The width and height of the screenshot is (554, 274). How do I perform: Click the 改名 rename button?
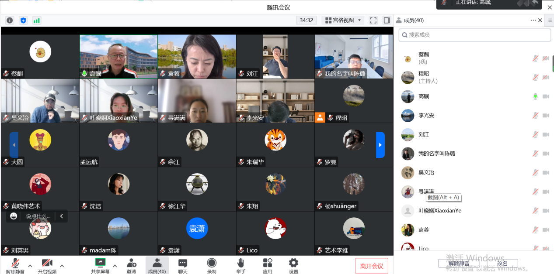[502, 264]
